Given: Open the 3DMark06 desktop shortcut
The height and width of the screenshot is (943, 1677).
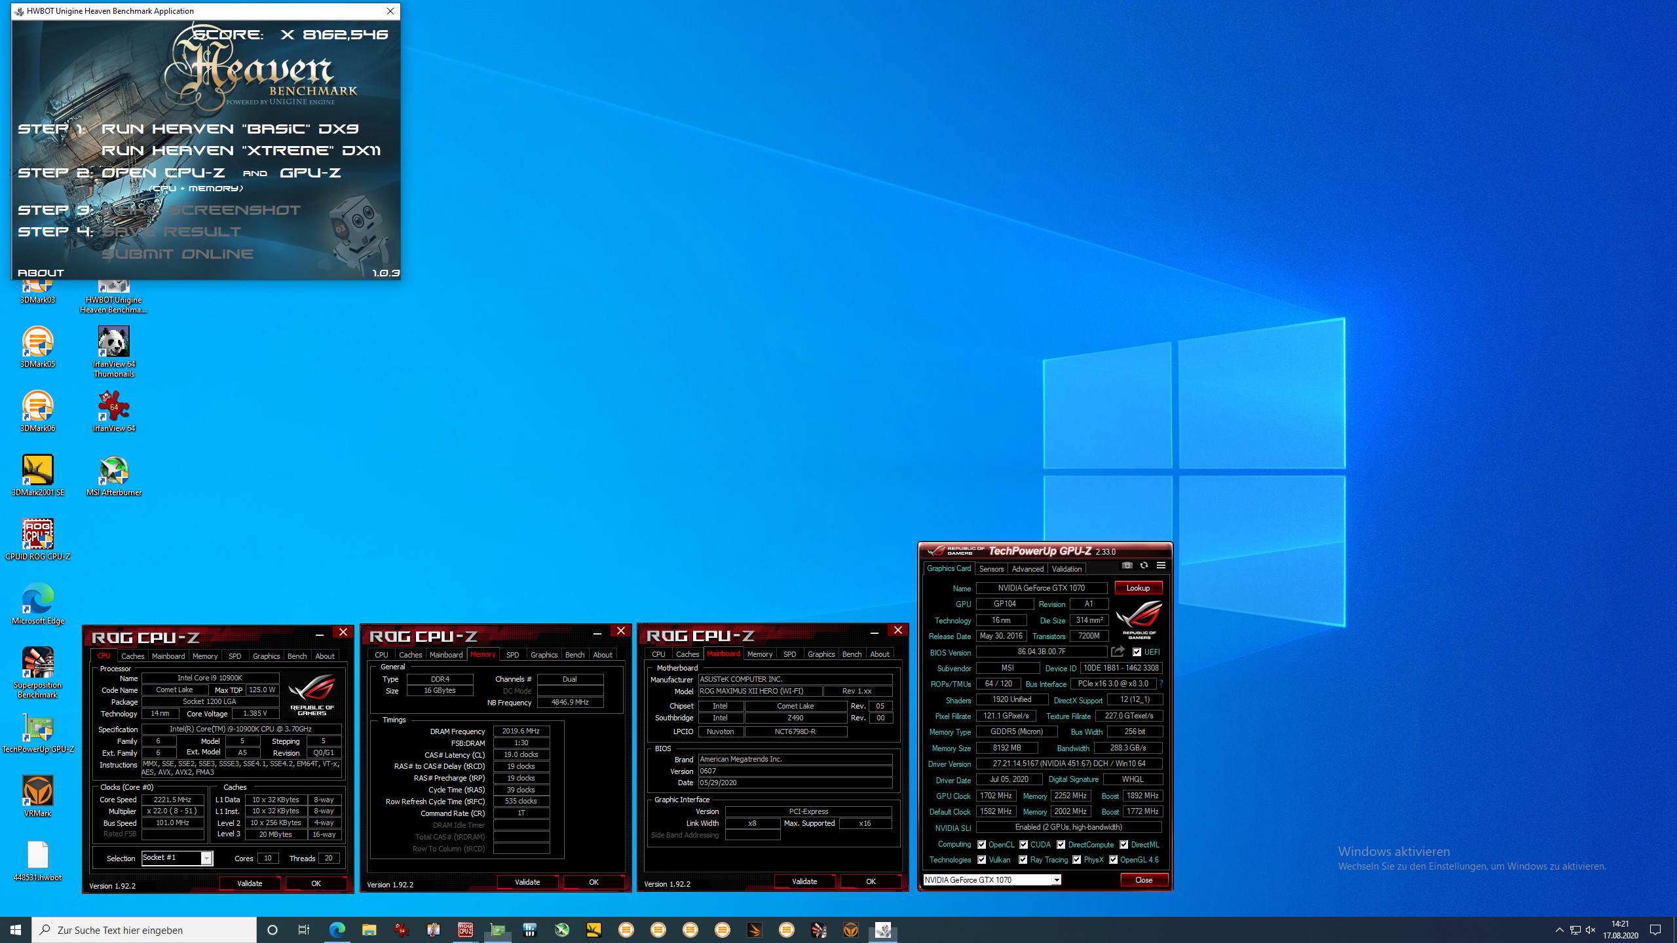Looking at the screenshot, I should click(37, 412).
